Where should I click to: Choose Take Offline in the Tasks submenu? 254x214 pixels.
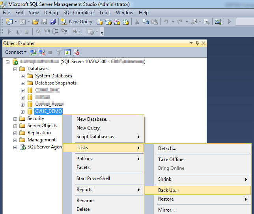[x=171, y=160]
